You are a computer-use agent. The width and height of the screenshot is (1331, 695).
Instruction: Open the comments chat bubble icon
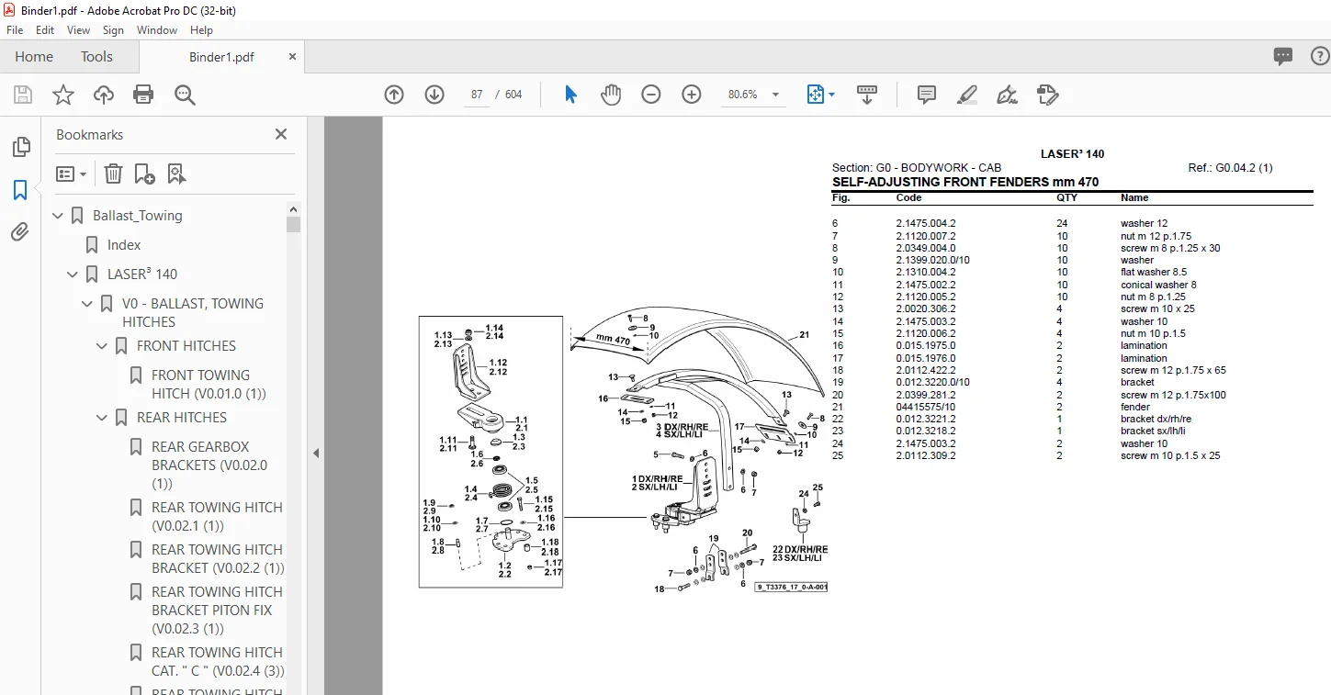[x=1283, y=57]
